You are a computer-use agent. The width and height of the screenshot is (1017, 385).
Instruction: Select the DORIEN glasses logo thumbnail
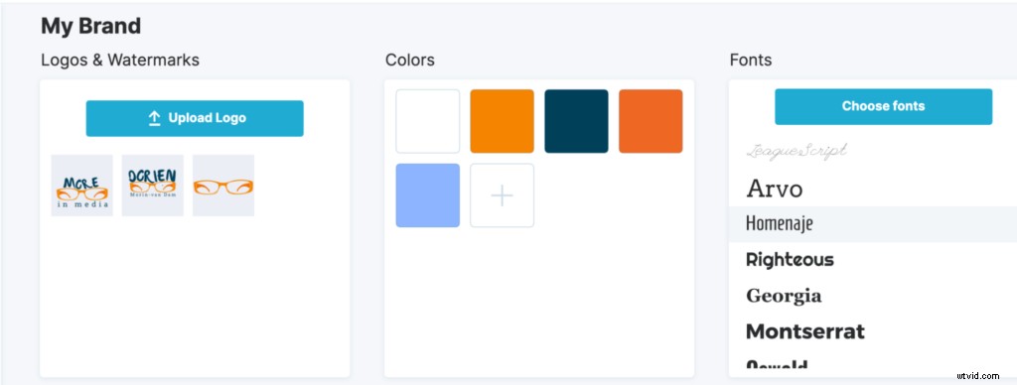tap(152, 186)
